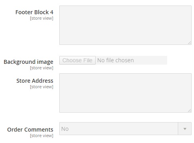Focus the Store Address text area
This screenshot has height=143, width=194.
[x=125, y=93]
